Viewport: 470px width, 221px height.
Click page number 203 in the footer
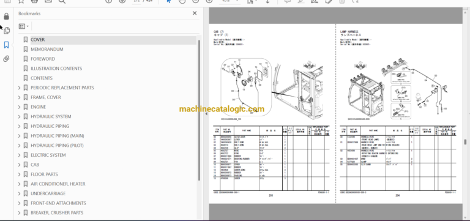point(270,195)
